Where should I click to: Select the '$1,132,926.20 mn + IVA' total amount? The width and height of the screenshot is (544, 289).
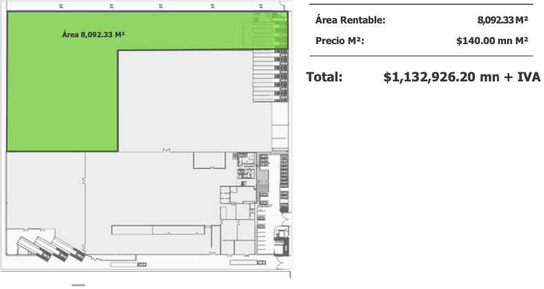[x=461, y=77]
